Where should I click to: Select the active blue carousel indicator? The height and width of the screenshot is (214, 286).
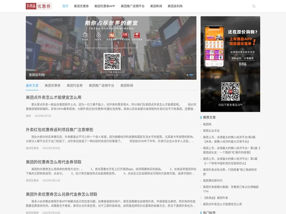coord(191,75)
